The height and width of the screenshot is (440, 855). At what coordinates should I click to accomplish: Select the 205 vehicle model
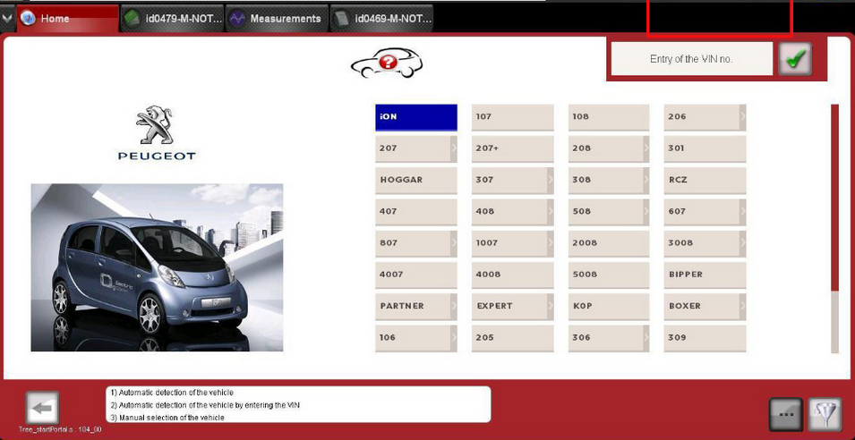click(x=513, y=338)
